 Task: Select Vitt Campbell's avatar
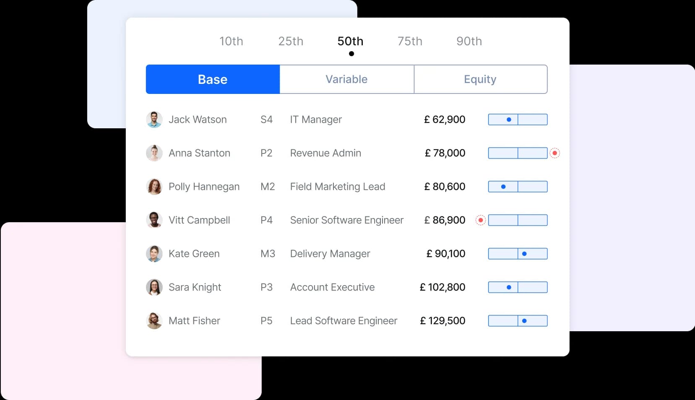coord(154,220)
